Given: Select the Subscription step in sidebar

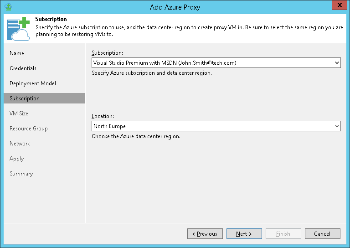Looking at the screenshot, I should [x=25, y=98].
